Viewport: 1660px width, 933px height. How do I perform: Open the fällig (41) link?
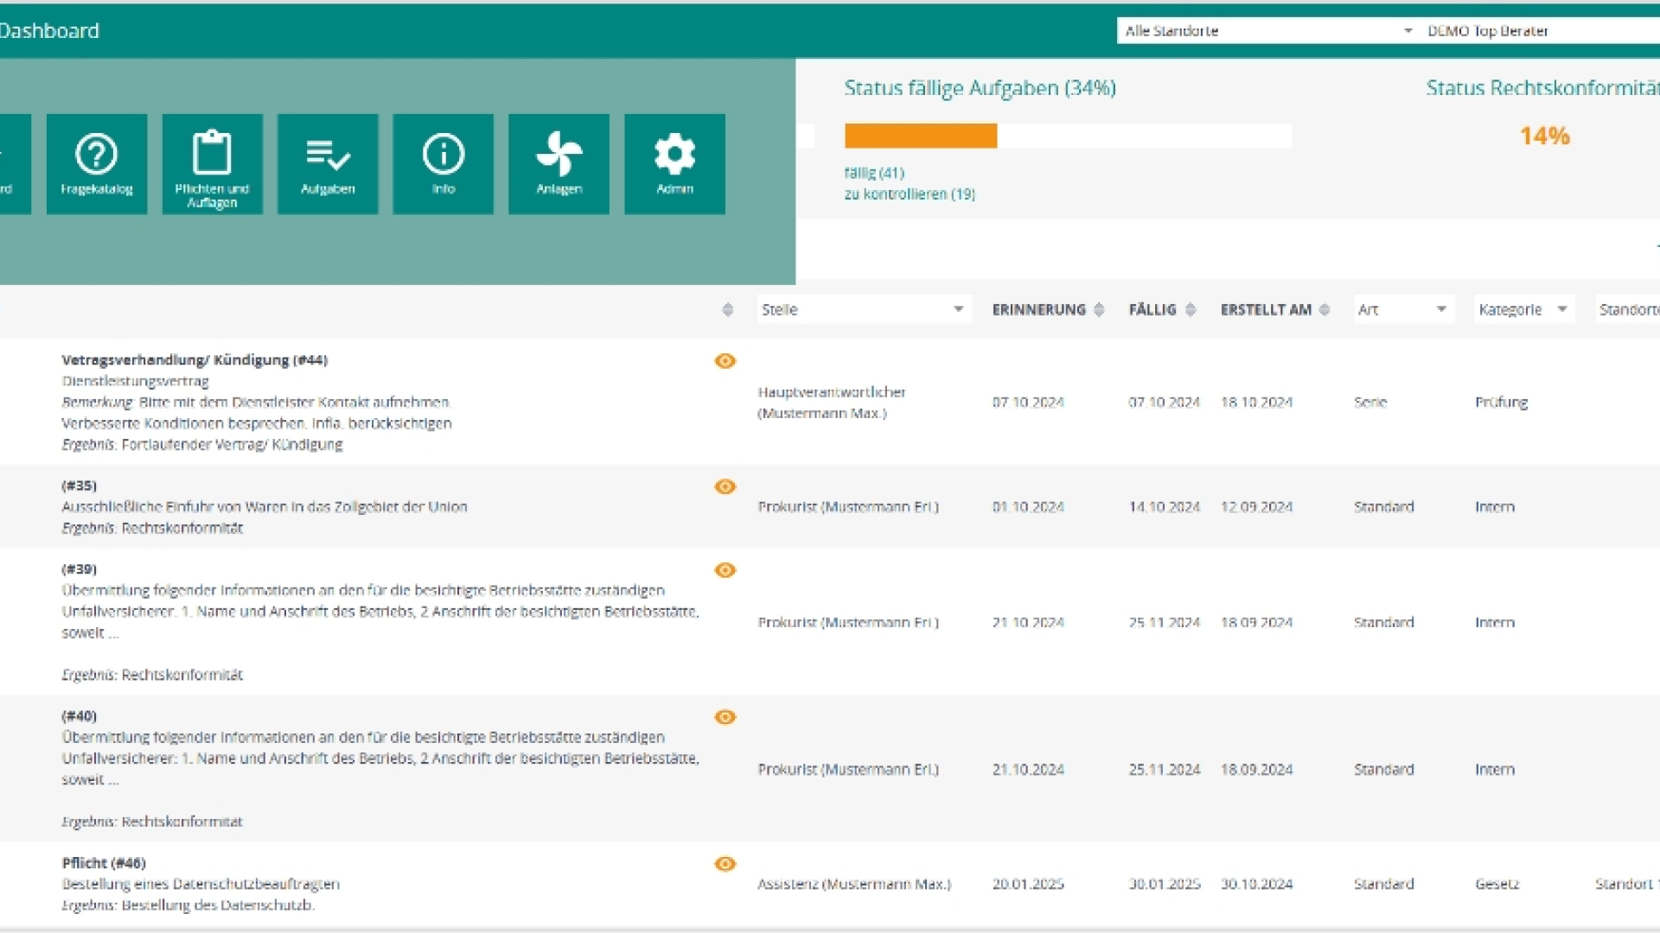[x=874, y=172]
